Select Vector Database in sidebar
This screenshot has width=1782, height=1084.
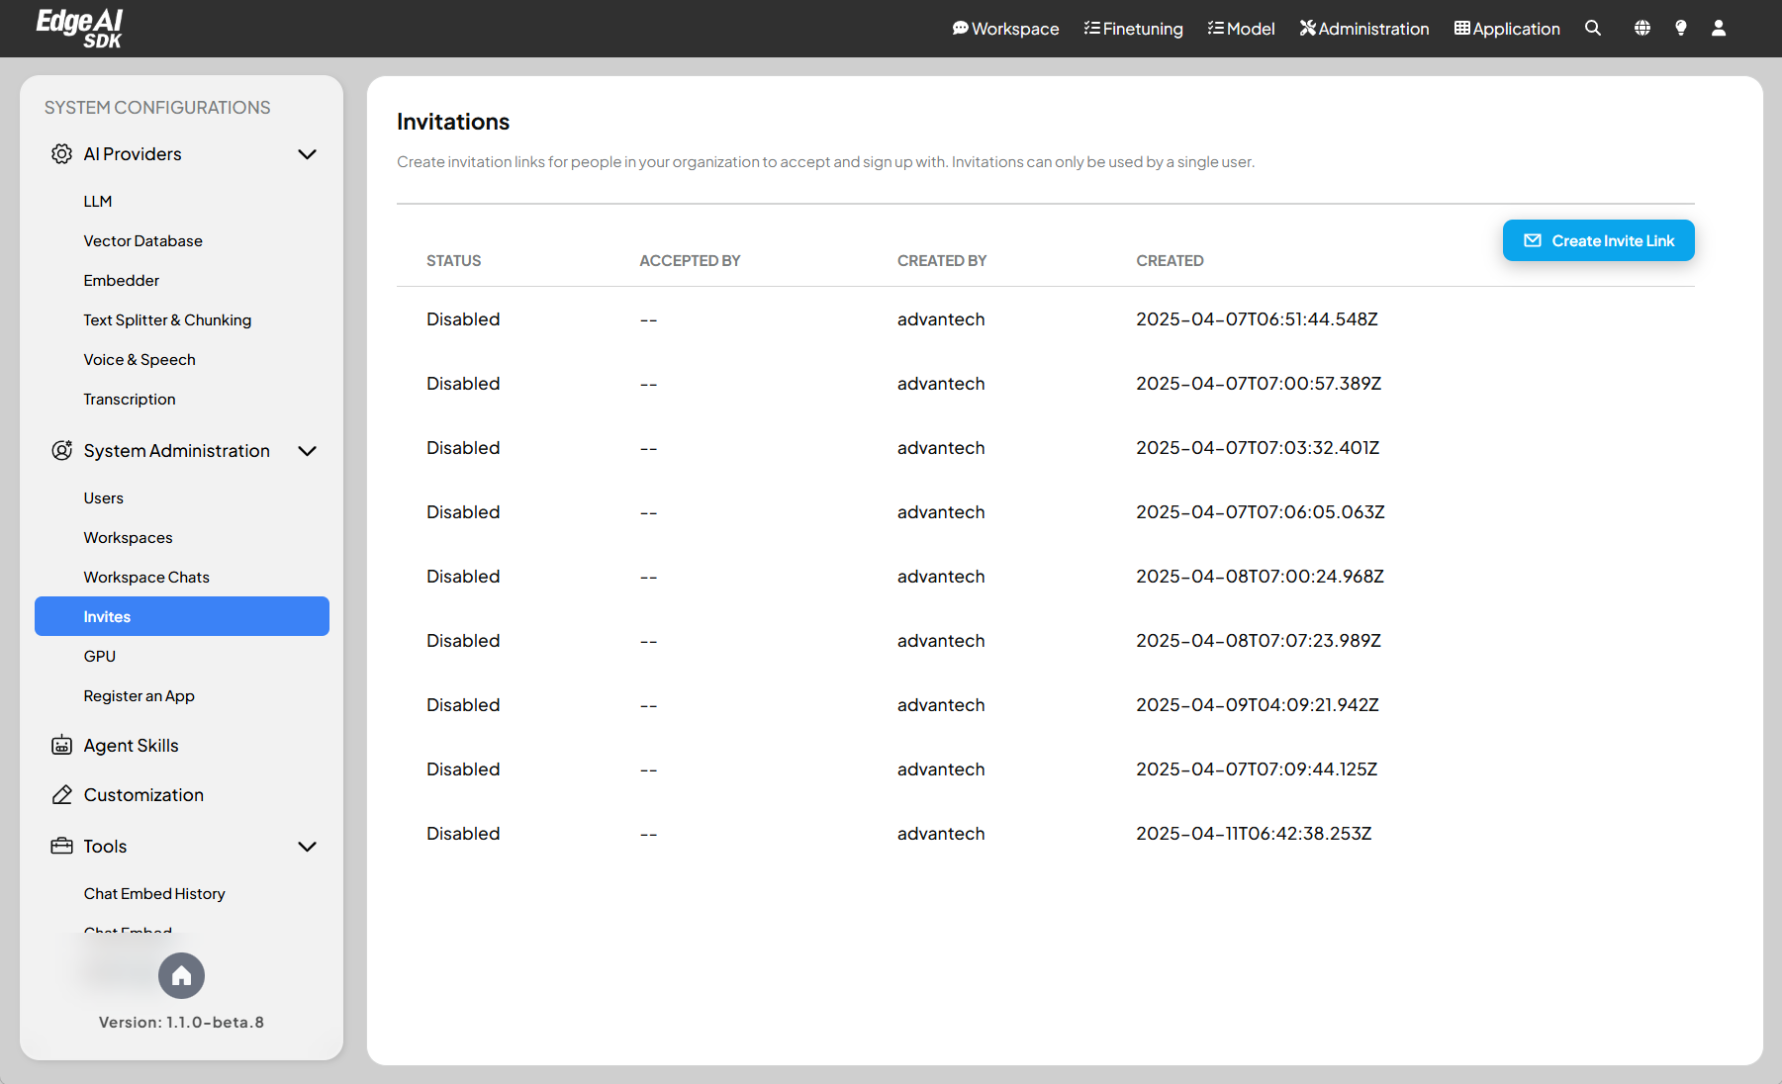142,241
